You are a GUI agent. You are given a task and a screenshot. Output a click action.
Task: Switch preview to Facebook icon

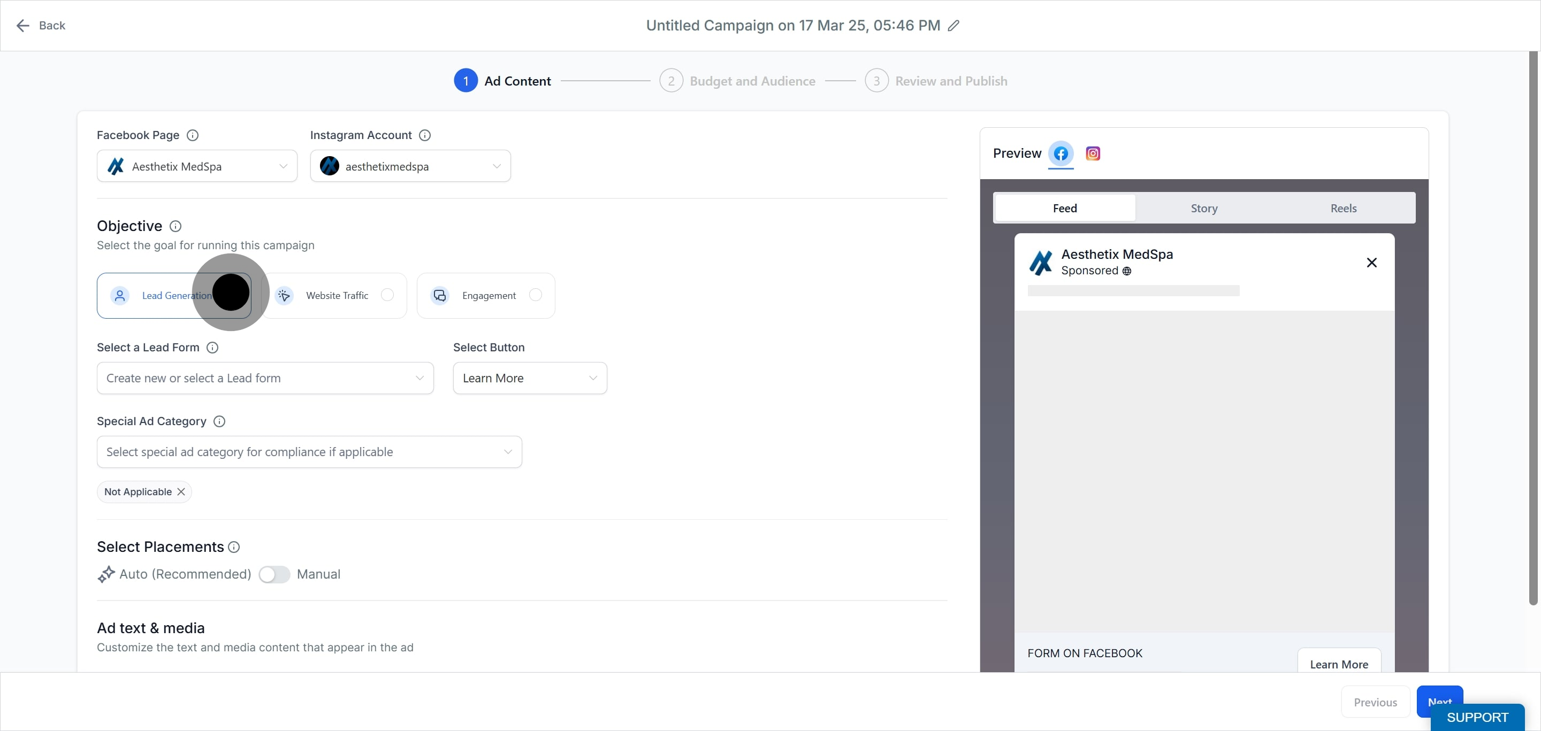(x=1061, y=153)
